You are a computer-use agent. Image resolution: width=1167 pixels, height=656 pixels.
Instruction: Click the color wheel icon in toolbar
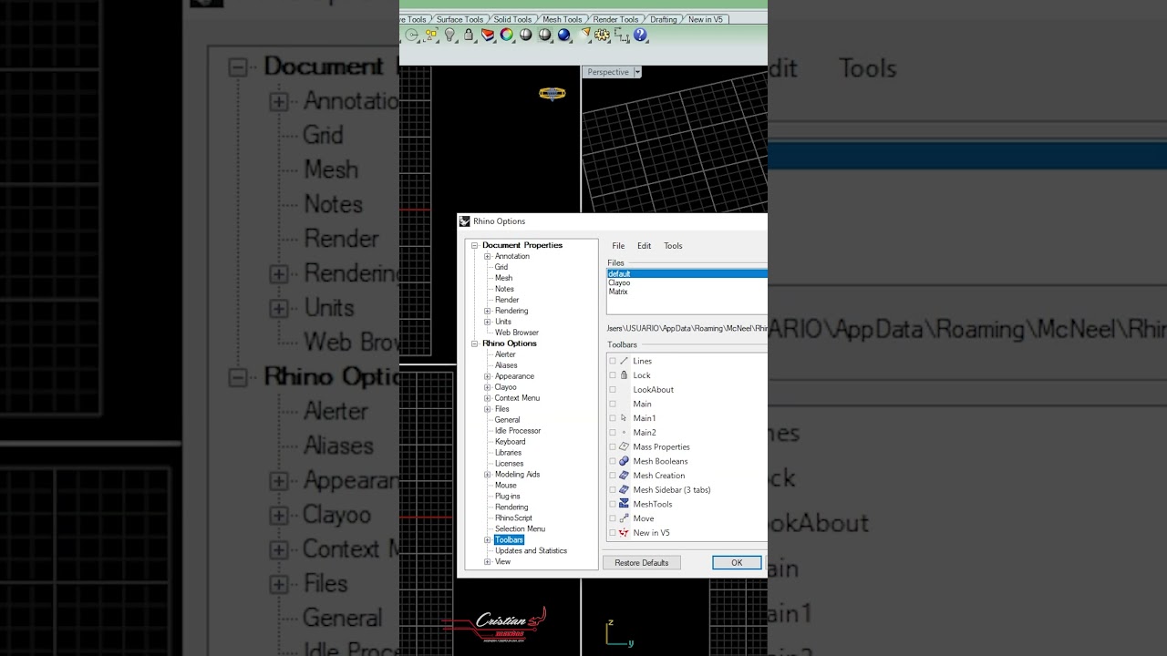click(506, 35)
